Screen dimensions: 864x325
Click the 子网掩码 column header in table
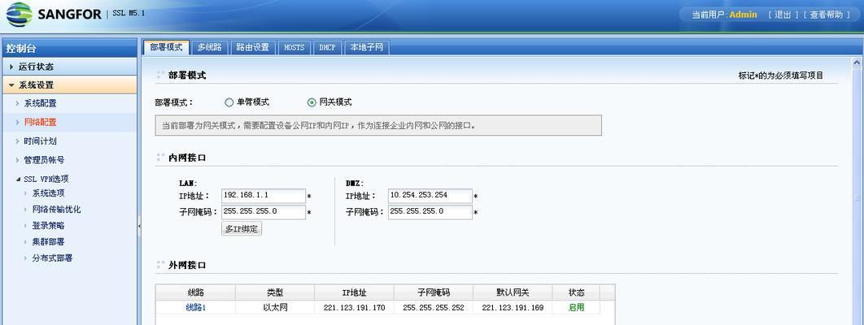(434, 292)
